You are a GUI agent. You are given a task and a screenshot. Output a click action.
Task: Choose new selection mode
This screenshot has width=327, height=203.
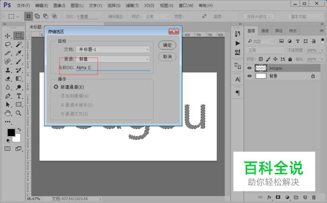pyautogui.click(x=28, y=16)
